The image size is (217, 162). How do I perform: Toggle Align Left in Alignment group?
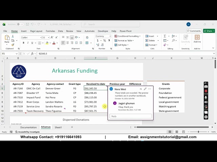coord(63,43)
